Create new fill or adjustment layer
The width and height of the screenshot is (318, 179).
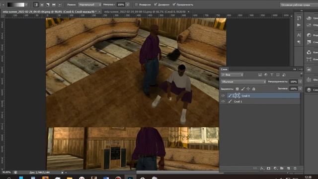tap(275, 168)
